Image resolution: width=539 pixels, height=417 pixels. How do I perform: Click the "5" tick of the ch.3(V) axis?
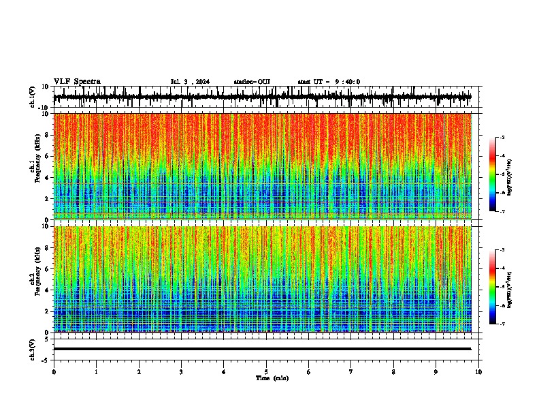tap(47, 339)
